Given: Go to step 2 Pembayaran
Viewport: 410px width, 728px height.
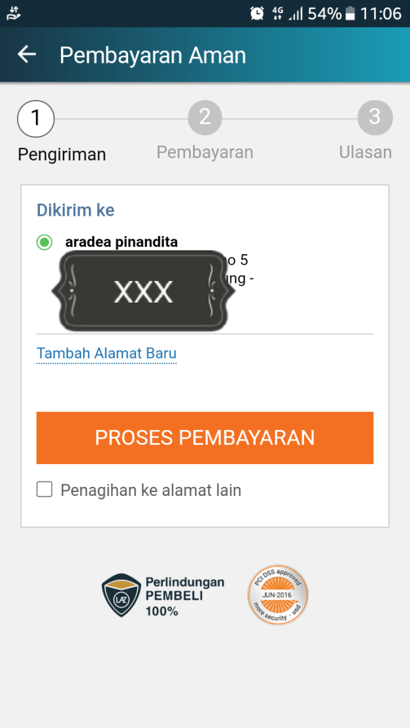Looking at the screenshot, I should pos(205,118).
